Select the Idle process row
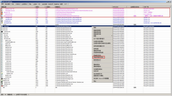This screenshot has height=96, width=172. point(86,87)
